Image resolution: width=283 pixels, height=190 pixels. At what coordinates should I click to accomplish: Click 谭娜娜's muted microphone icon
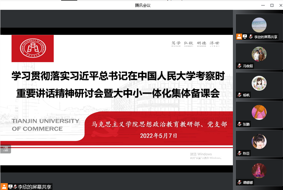pos(239,182)
